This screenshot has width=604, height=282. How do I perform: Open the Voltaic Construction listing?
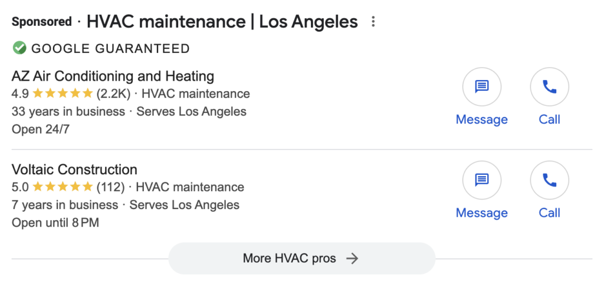[x=74, y=170]
